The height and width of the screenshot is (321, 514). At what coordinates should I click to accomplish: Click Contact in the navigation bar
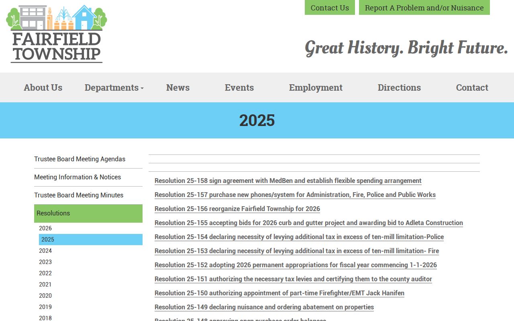(x=472, y=87)
